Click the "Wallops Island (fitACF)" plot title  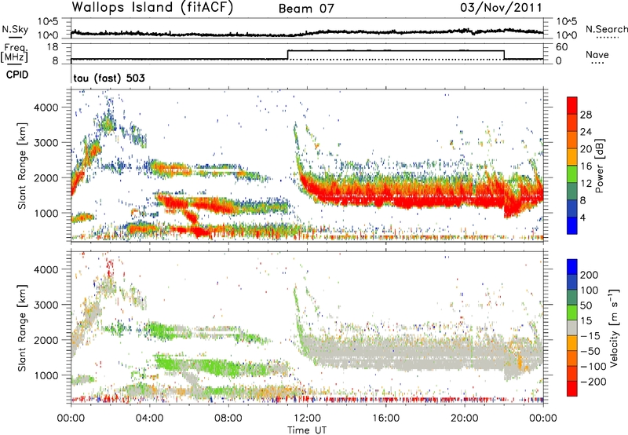pyautogui.click(x=152, y=7)
